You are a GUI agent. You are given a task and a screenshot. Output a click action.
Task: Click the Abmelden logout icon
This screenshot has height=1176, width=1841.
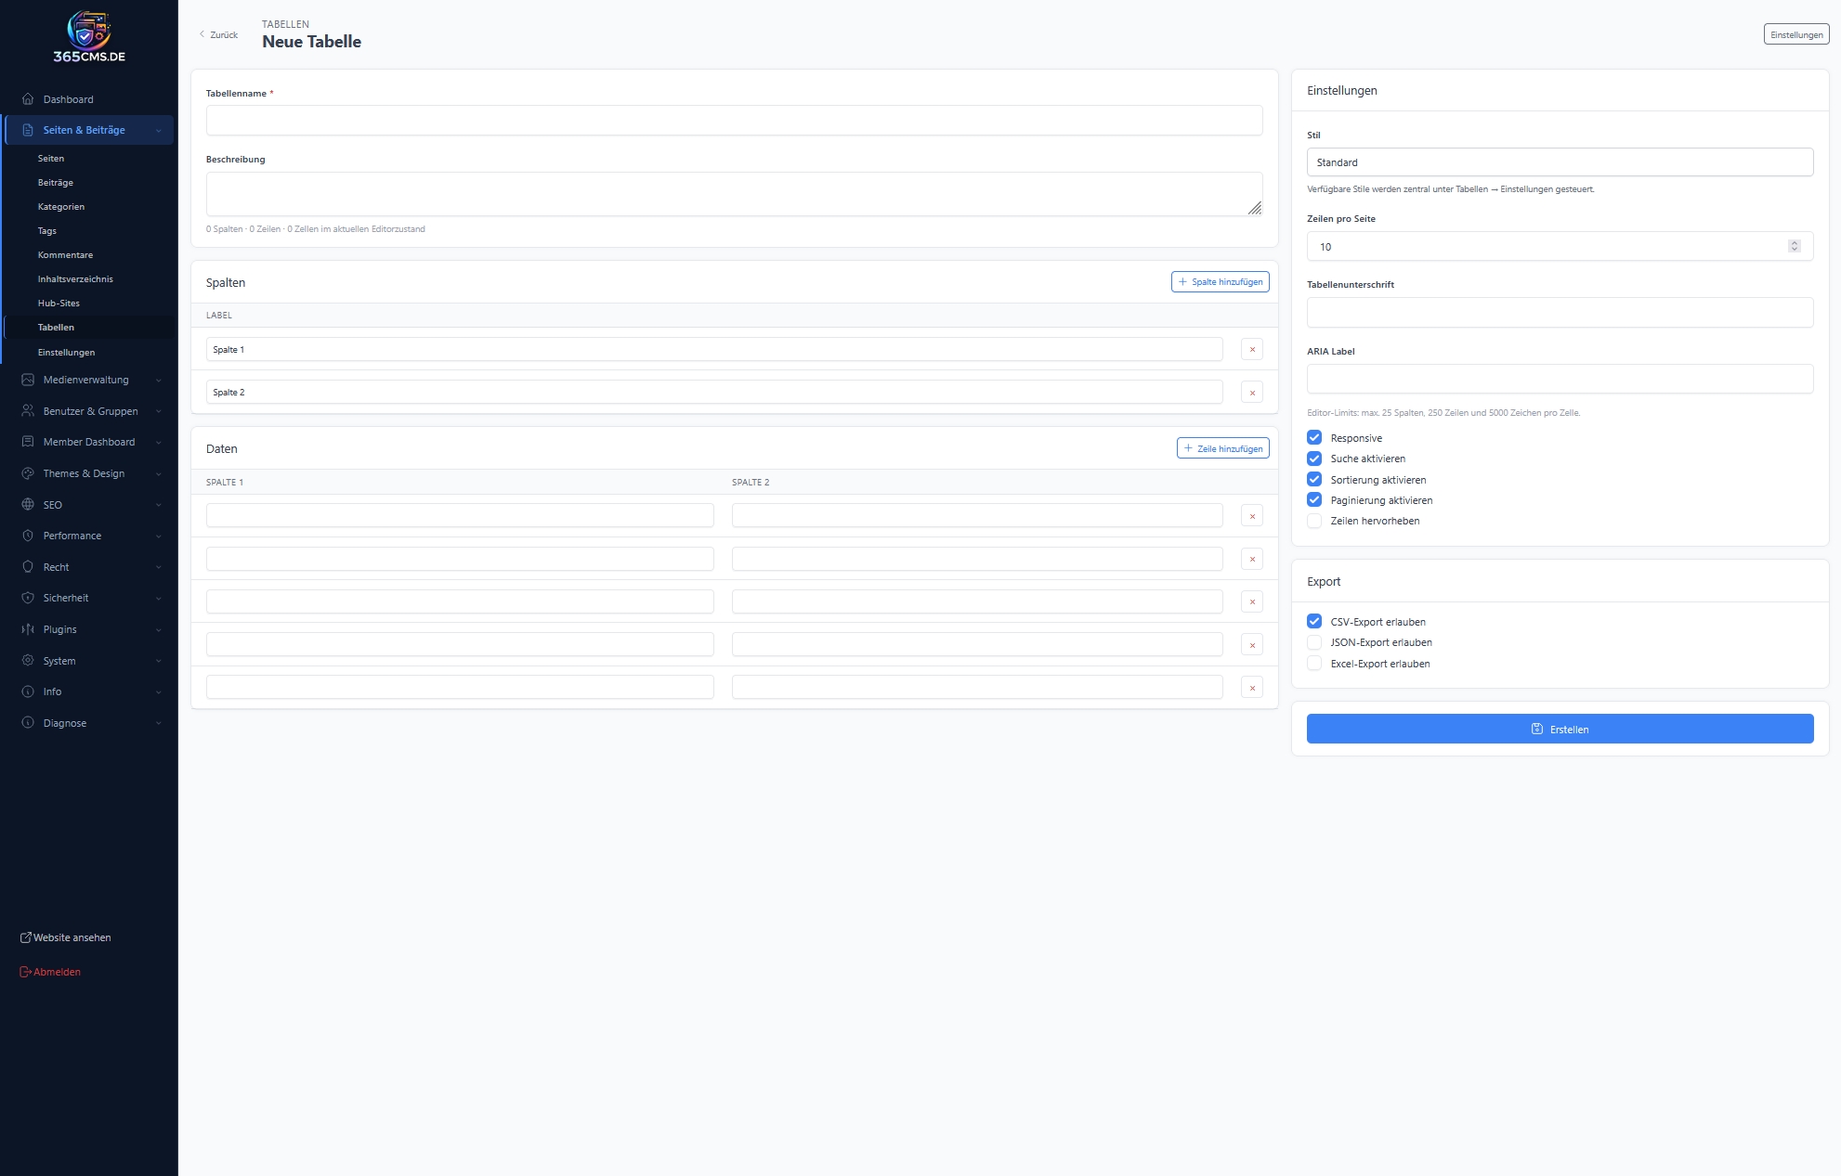(26, 972)
